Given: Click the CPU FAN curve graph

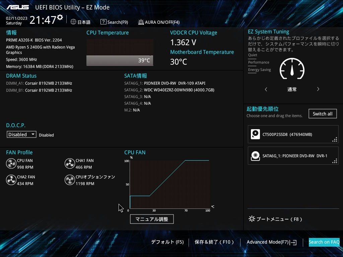Looking at the screenshot, I should [x=170, y=184].
